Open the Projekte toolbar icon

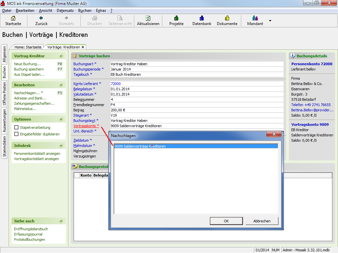[x=176, y=18]
